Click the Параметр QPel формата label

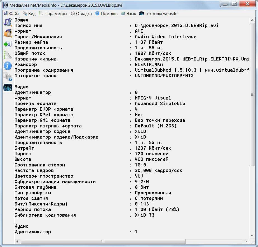(x=44, y=115)
